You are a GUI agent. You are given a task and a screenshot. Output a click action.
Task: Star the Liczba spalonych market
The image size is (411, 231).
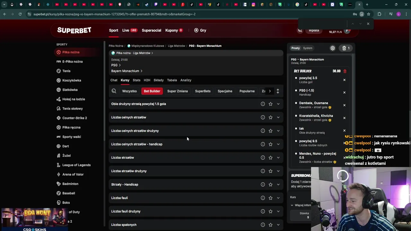click(270, 225)
